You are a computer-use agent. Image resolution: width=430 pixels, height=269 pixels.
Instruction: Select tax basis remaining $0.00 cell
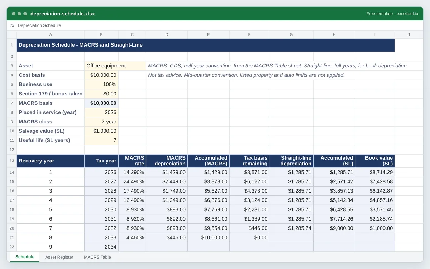tap(249, 237)
